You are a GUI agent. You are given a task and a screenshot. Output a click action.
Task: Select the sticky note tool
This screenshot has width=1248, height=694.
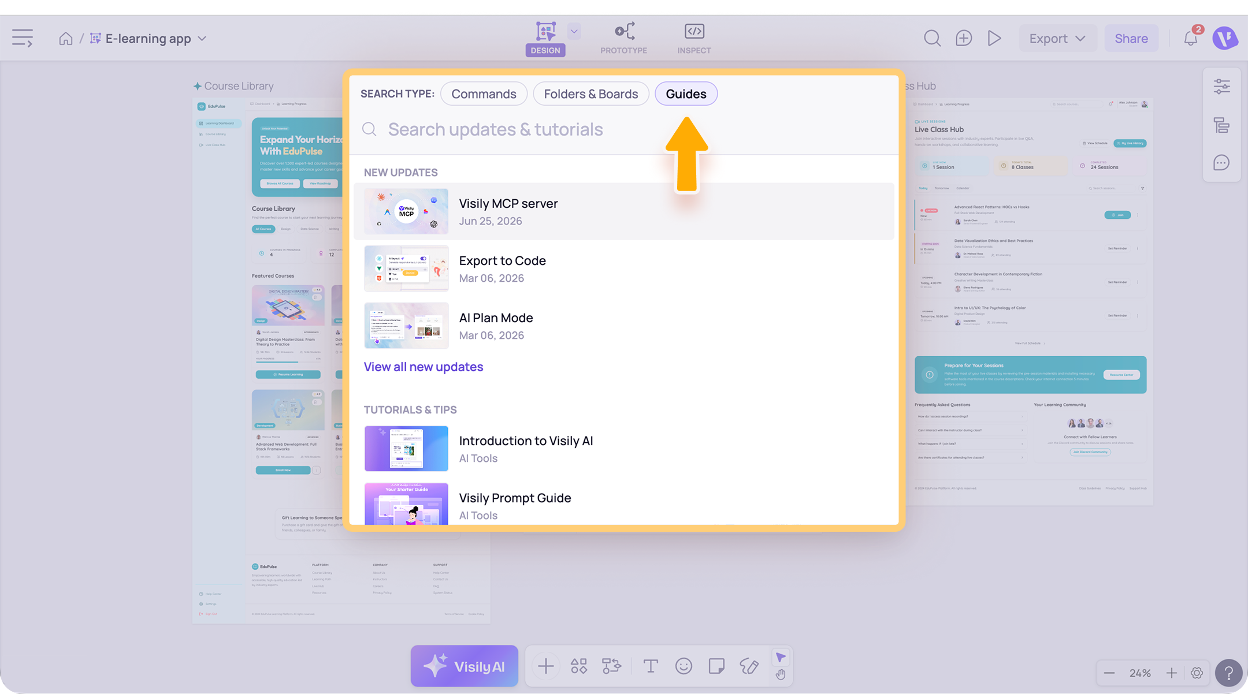point(716,666)
